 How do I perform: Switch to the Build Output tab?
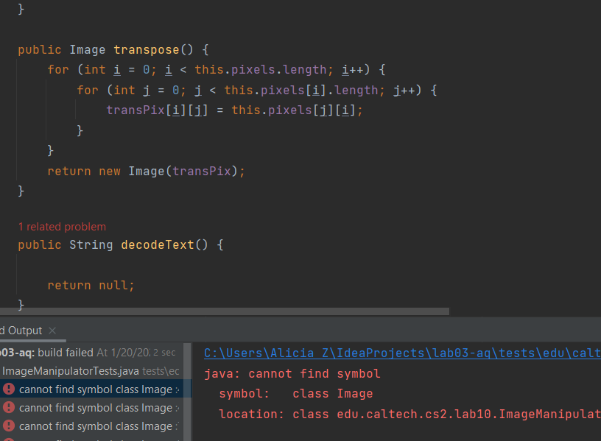21,331
